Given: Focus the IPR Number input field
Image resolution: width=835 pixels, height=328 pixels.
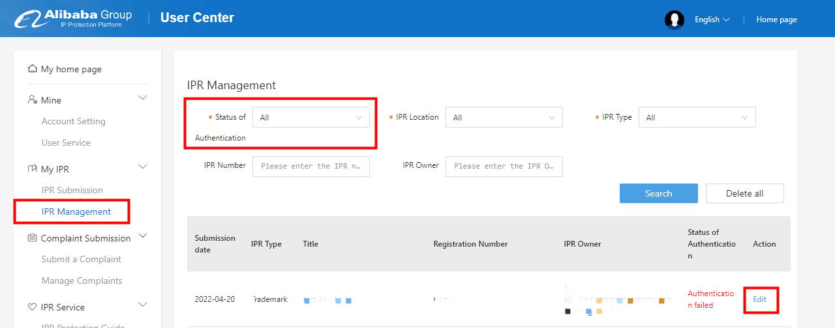Looking at the screenshot, I should click(x=311, y=166).
